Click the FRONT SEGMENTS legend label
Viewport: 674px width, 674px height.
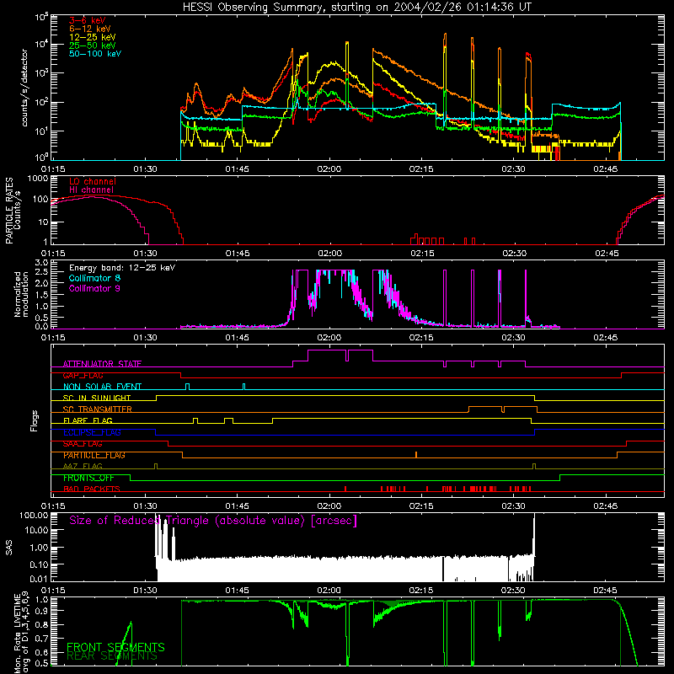click(x=115, y=647)
